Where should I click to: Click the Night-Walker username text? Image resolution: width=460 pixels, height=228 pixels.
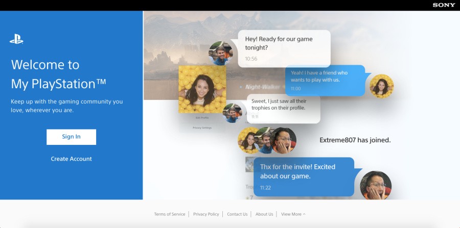coord(263,87)
